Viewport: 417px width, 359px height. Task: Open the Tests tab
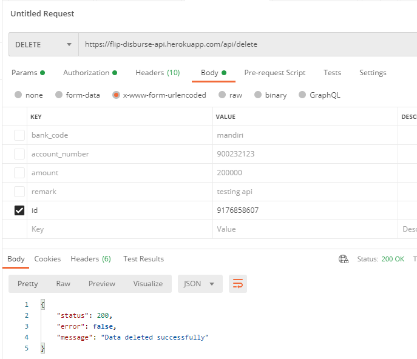[332, 73]
